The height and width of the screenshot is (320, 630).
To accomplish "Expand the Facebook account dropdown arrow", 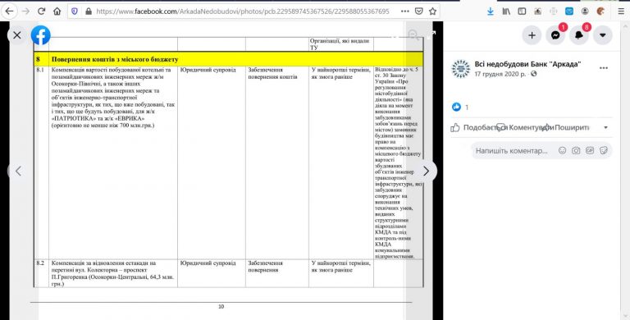I will pos(602,35).
